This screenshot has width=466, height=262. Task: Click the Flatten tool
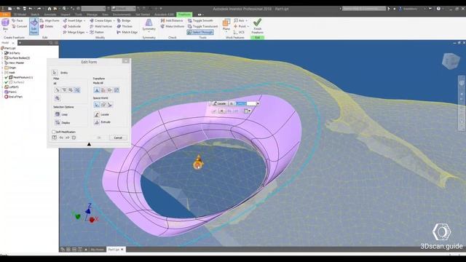coord(97,32)
